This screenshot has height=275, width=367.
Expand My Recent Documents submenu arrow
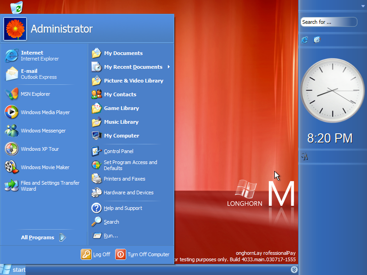(168, 67)
